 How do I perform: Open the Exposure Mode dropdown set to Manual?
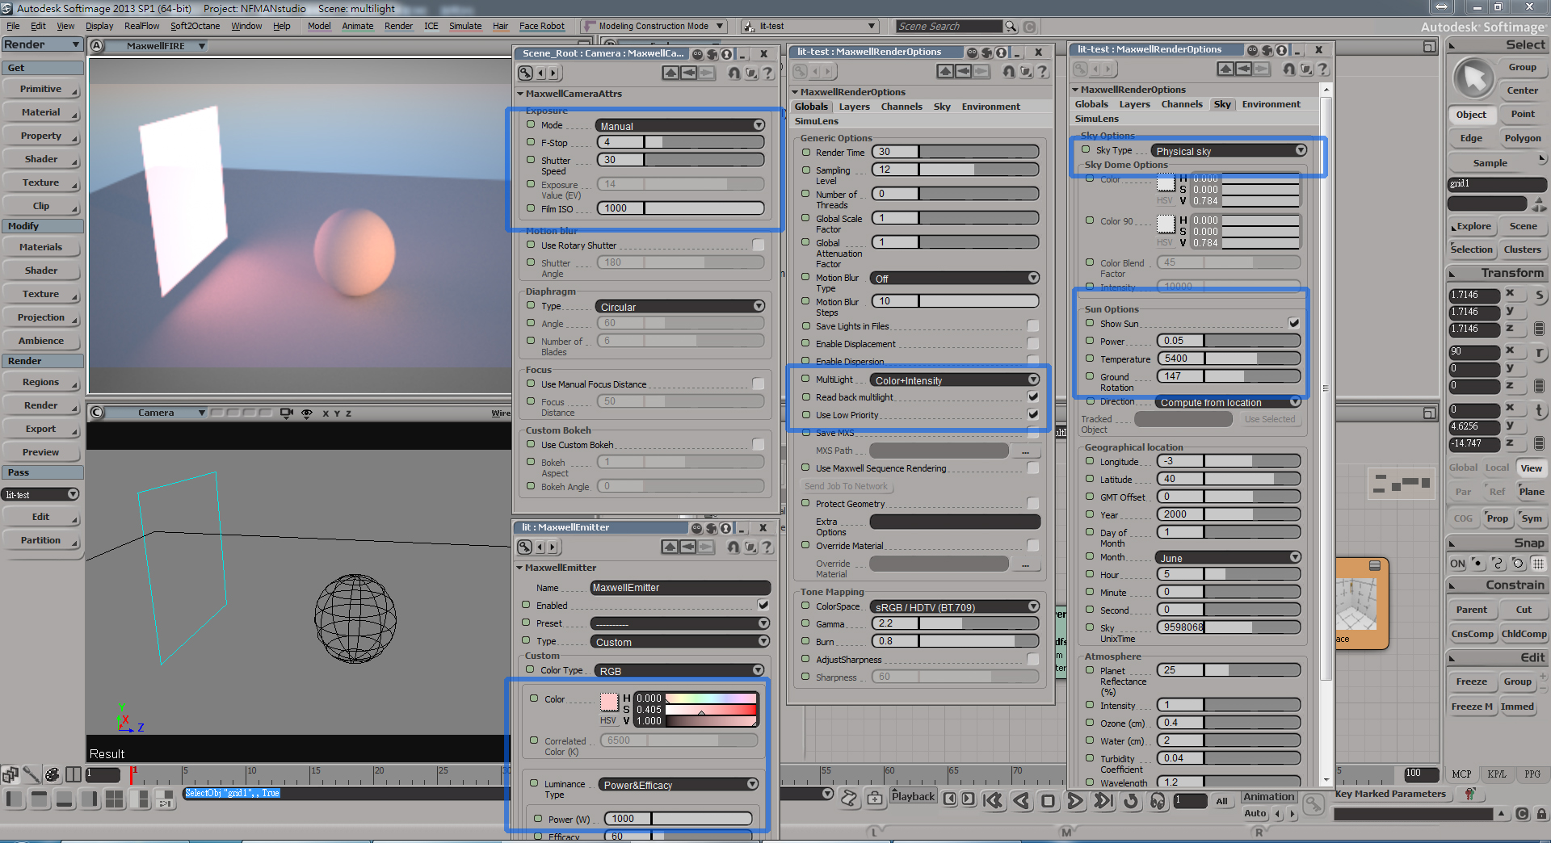[680, 126]
